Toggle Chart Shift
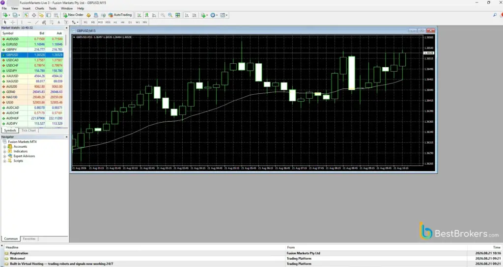Viewport: 503px width, 267px height. click(x=195, y=15)
